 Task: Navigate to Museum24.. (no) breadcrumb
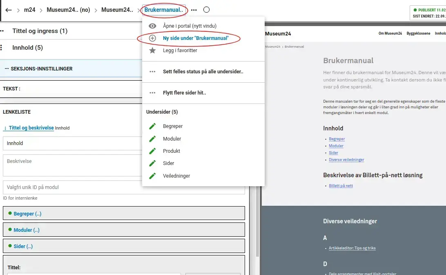[x=68, y=10]
